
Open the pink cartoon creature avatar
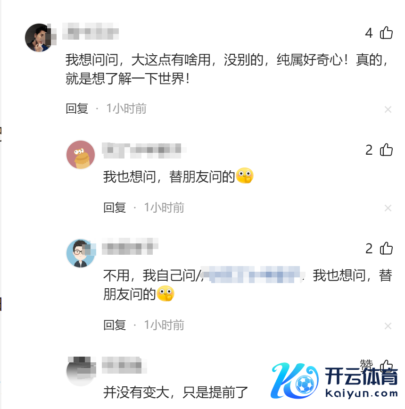click(81, 155)
